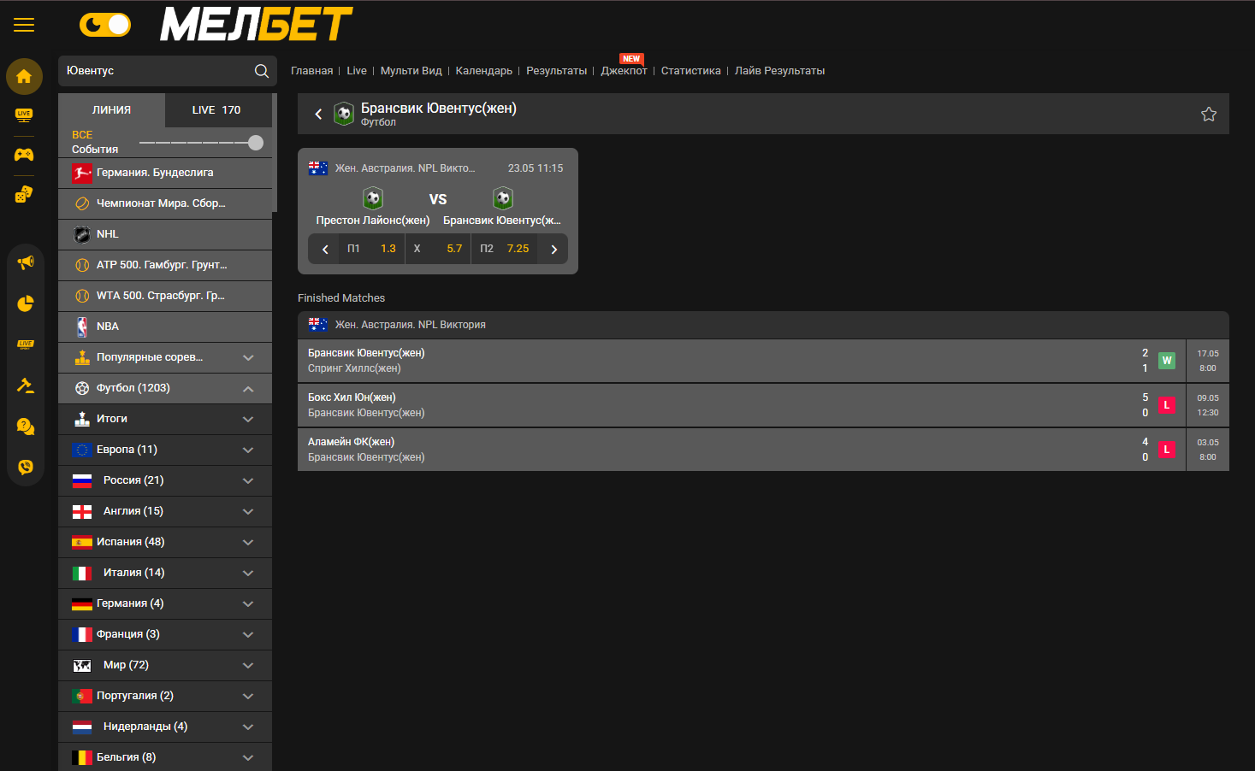Viewport: 1255px width, 771px height.
Task: Switch to the ЛИНИЯ tab
Action: coord(112,110)
